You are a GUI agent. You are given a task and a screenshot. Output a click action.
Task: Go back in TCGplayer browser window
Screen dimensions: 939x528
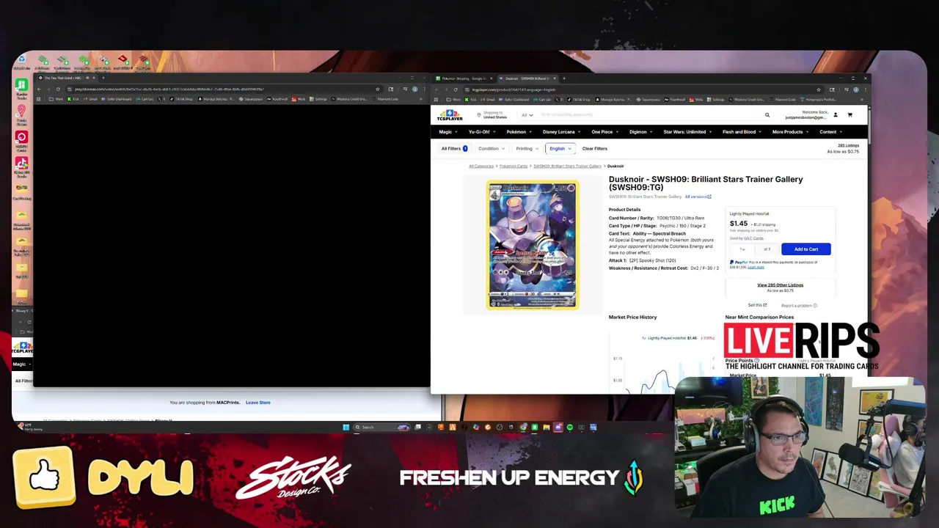(436, 89)
